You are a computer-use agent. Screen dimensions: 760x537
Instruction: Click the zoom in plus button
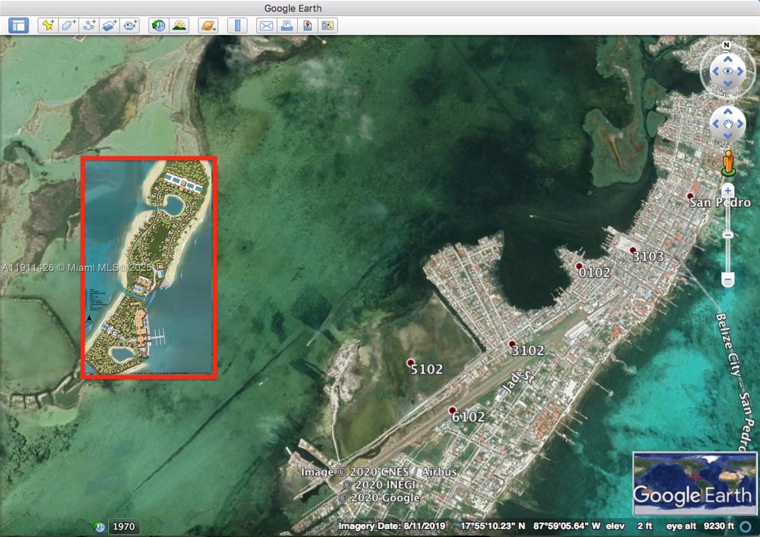tap(728, 191)
